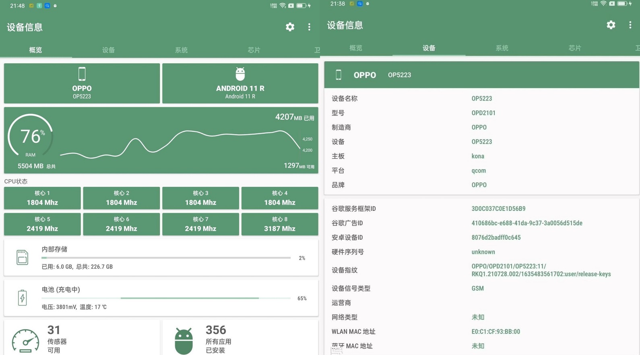Image resolution: width=640 pixels, height=355 pixels.
Task: Open 芯片 tab in right screen
Action: pyautogui.click(x=575, y=48)
